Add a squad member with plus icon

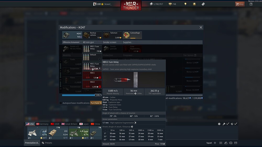[x=215, y=143]
